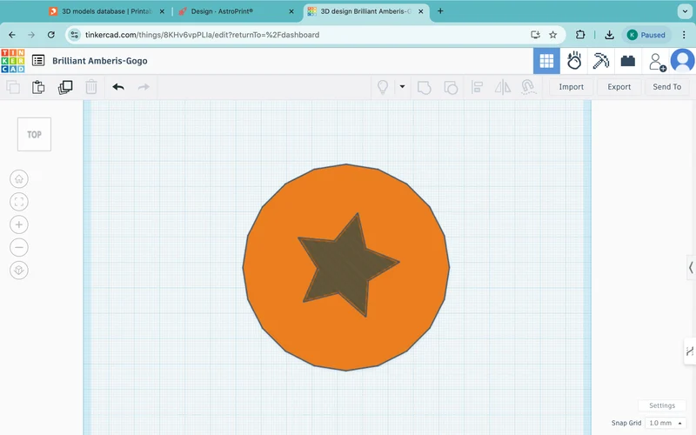
Task: Click the install app icon in address bar
Action: pos(535,35)
